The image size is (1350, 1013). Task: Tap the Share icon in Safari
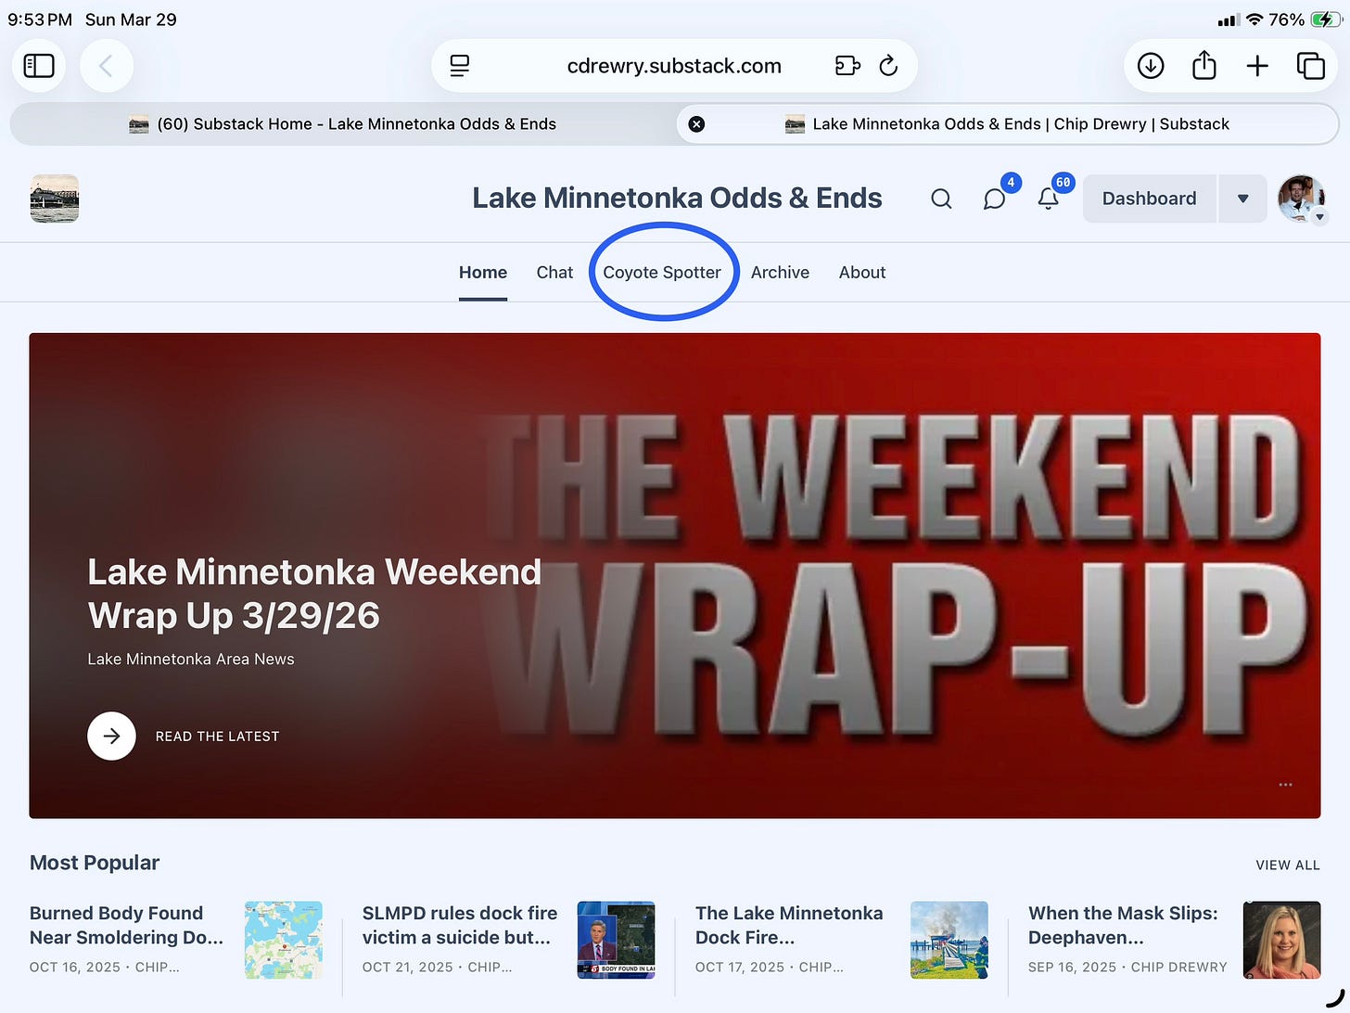(1204, 66)
